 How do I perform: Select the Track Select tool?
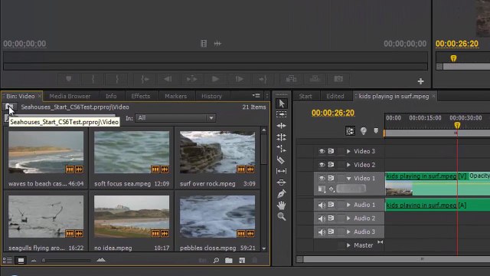tap(281, 114)
